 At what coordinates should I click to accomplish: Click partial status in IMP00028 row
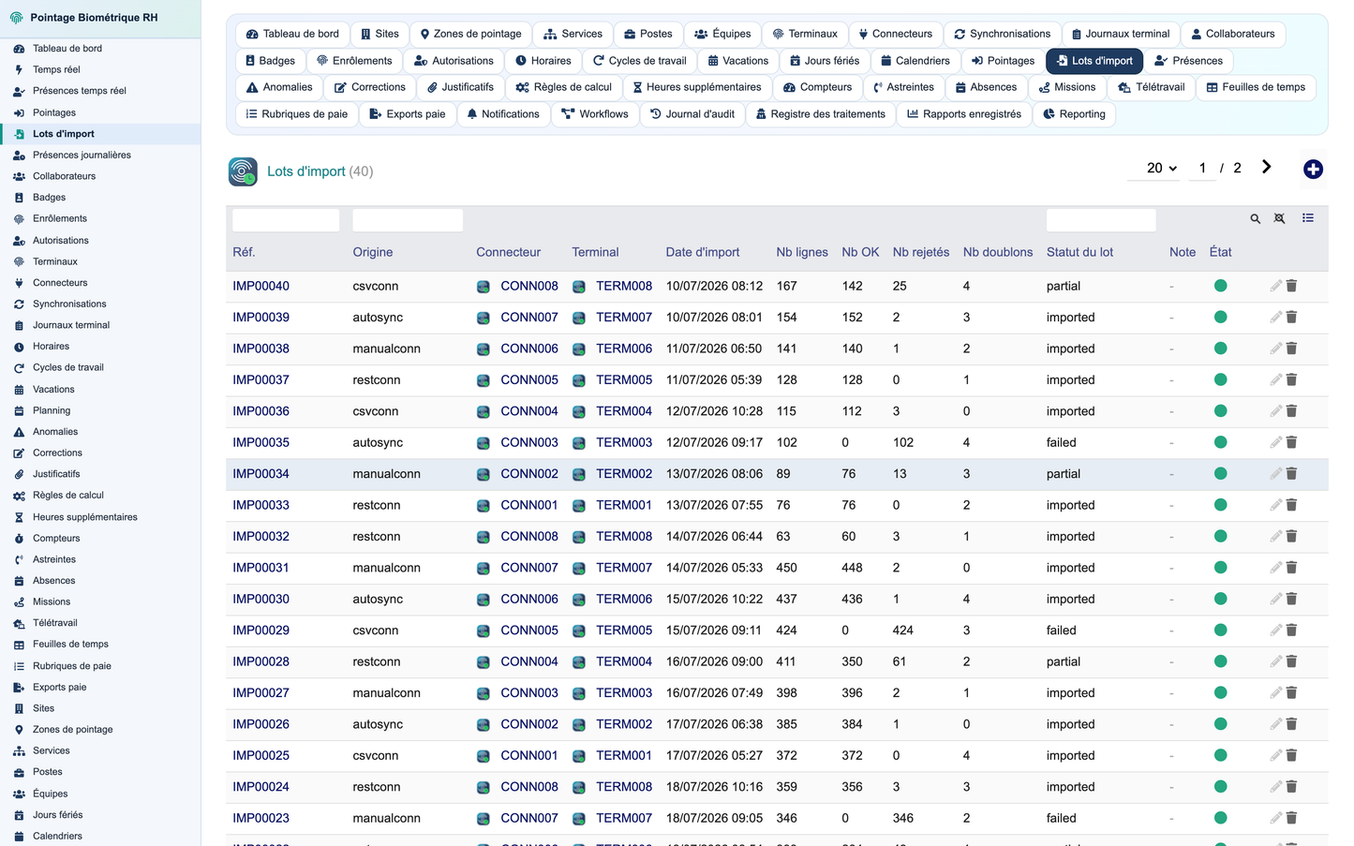click(x=1064, y=661)
